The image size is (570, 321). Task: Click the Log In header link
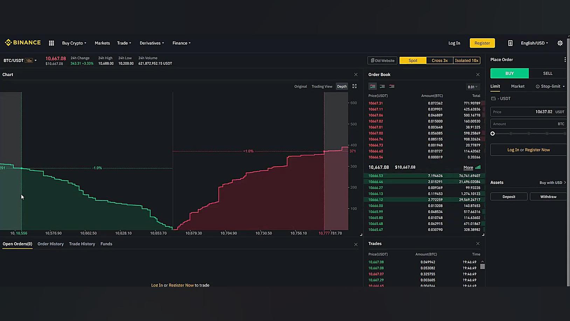tap(454, 43)
